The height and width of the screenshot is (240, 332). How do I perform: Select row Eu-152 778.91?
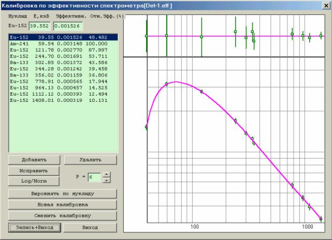[63, 82]
